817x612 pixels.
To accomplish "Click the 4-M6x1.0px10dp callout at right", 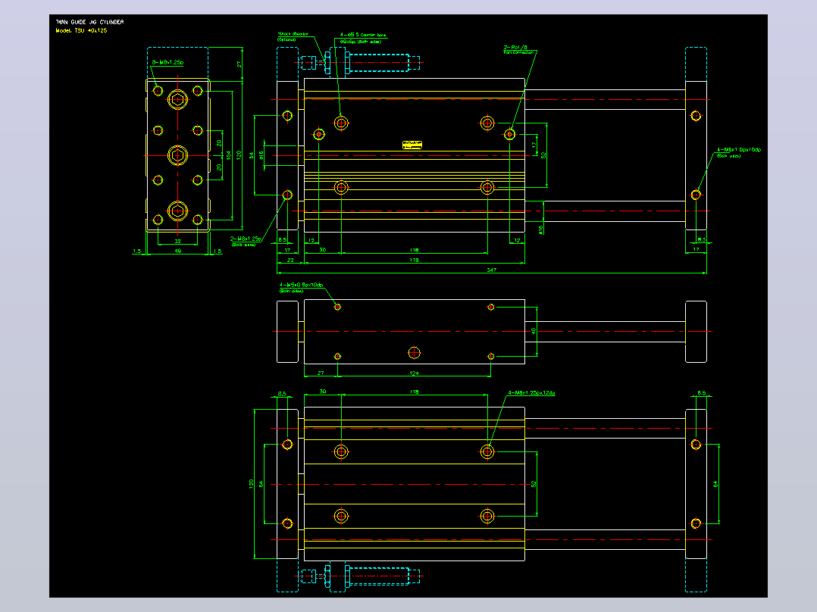I will point(738,152).
